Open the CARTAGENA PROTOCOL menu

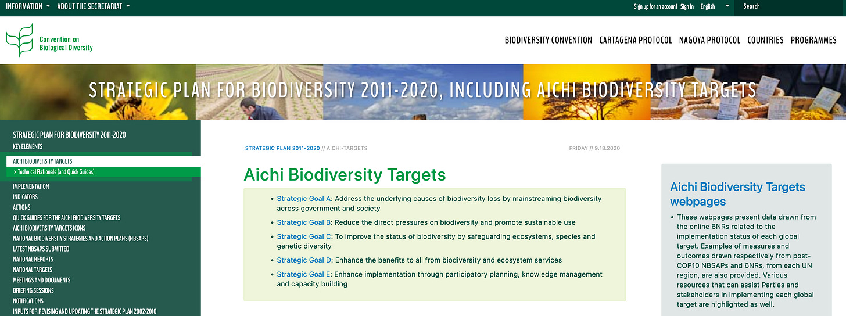pos(635,40)
